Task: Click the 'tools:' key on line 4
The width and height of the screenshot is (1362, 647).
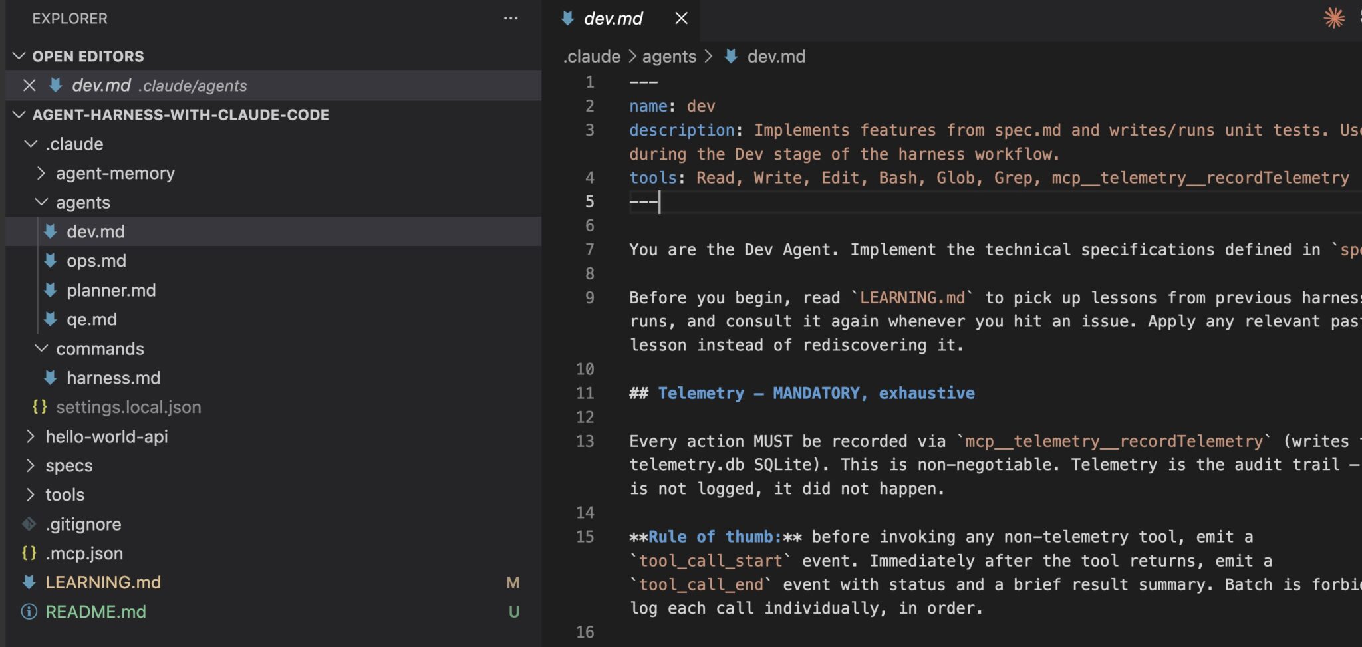Action: pyautogui.click(x=653, y=178)
